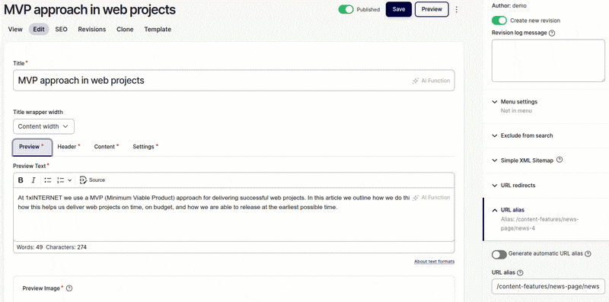
Task: Click the Characters: 274 counter text
Action: point(66,247)
